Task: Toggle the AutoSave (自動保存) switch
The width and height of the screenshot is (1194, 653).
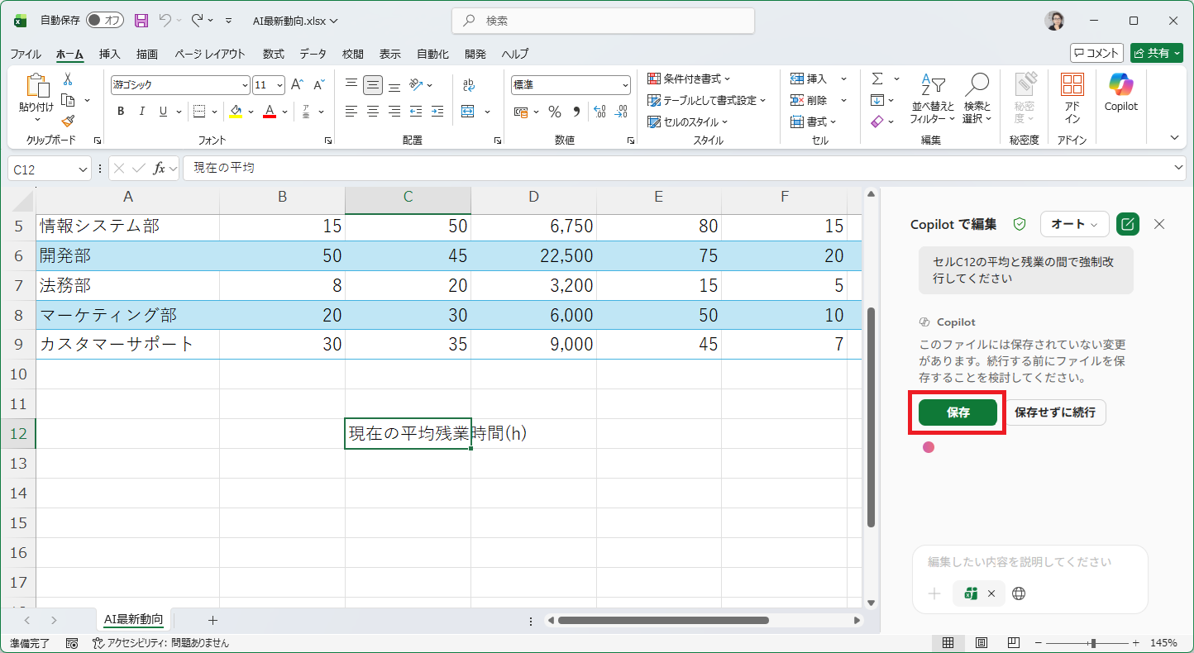Action: tap(104, 21)
